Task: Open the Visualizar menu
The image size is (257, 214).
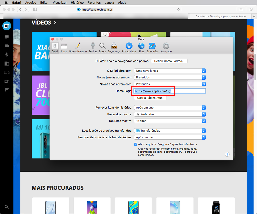Action: pyautogui.click(x=60, y=2)
